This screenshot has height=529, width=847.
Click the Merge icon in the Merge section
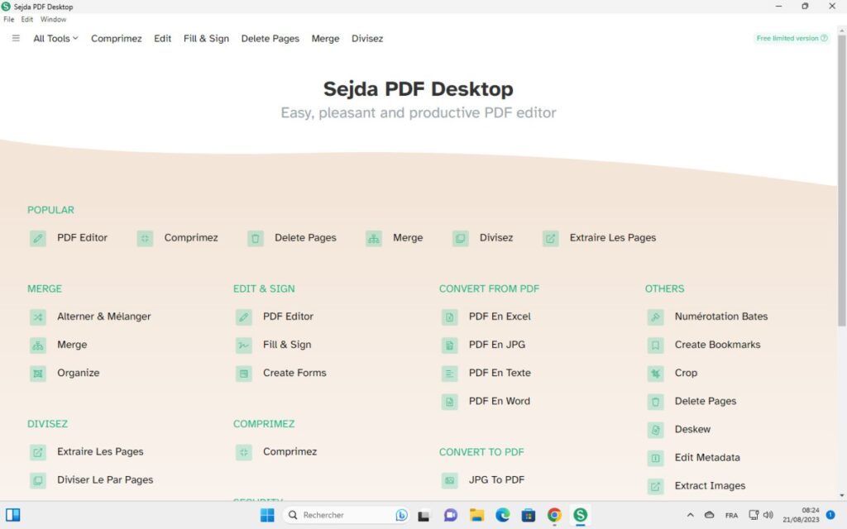click(x=38, y=345)
